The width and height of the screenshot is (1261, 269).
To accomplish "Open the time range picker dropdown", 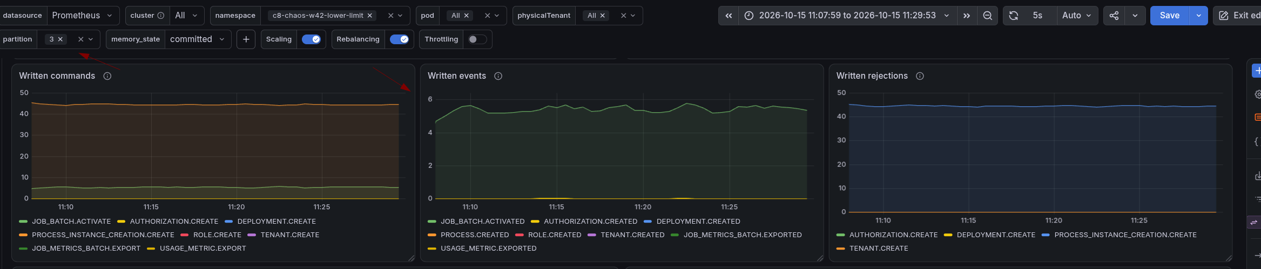I will [x=847, y=16].
